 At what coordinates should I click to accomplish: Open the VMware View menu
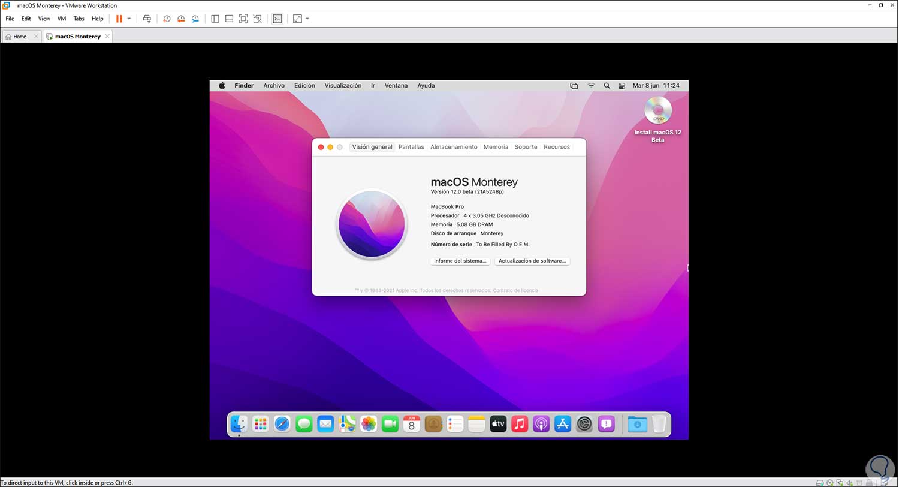[44, 19]
